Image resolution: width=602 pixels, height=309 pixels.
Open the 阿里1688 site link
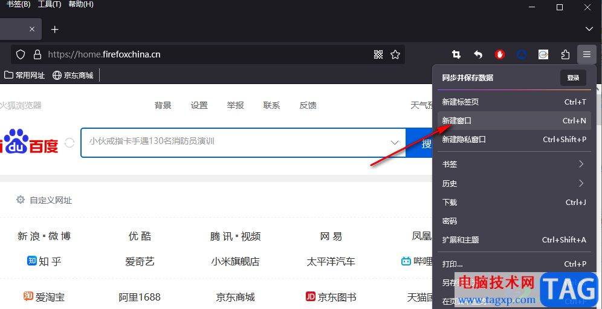point(140,297)
